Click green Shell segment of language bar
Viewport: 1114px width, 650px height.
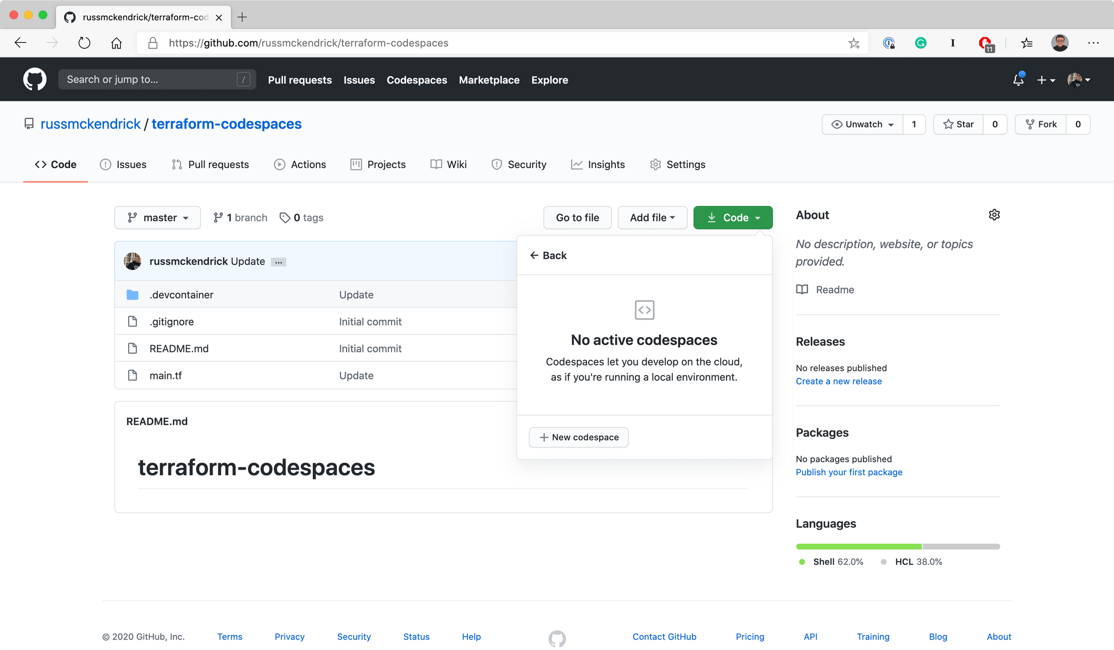point(858,546)
